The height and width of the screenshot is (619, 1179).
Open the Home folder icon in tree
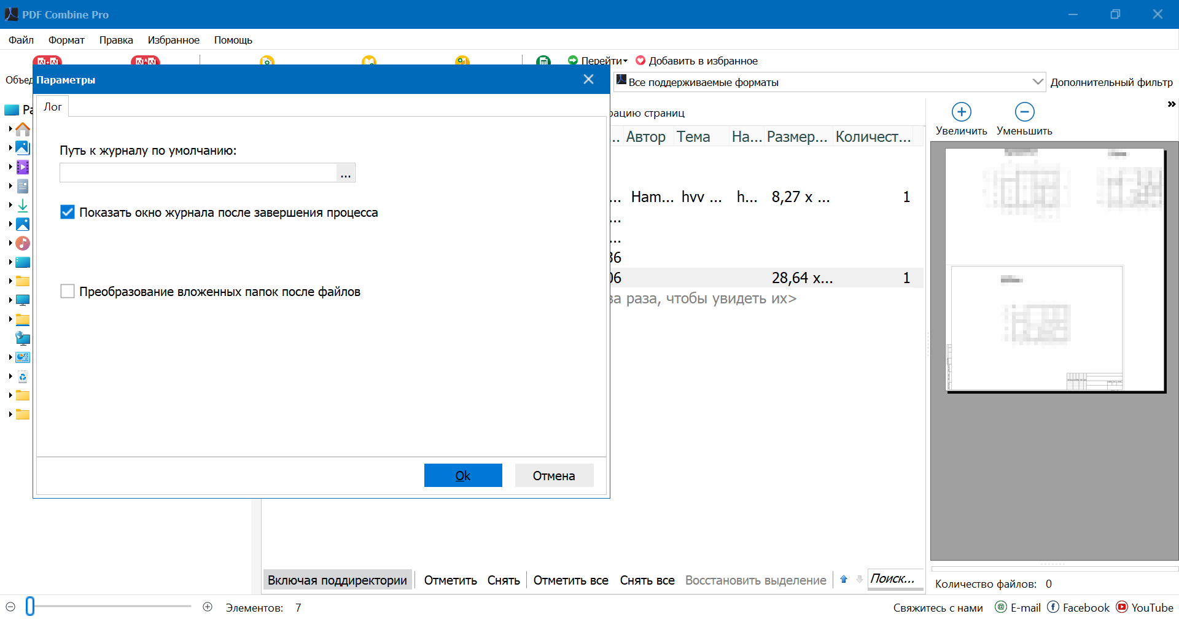pyautogui.click(x=23, y=129)
